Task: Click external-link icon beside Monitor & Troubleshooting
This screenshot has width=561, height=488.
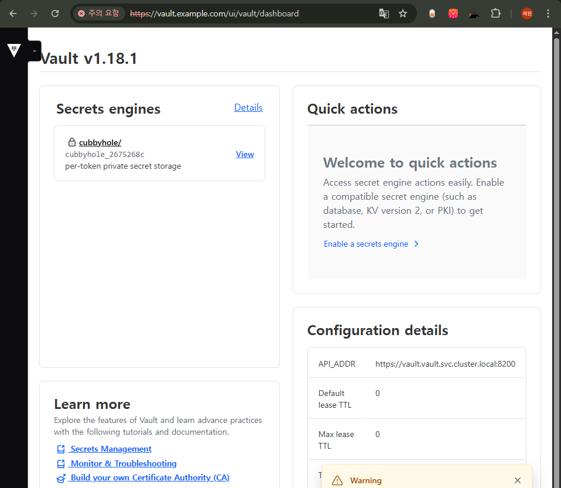Action: pos(61,463)
